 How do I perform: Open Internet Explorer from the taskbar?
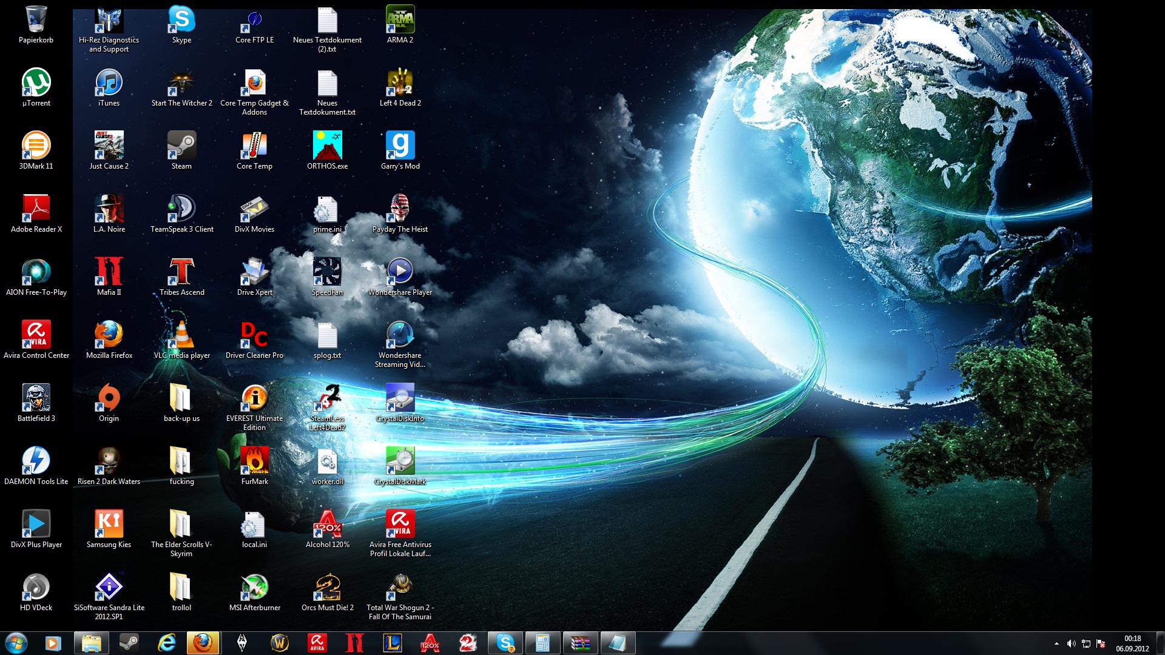pyautogui.click(x=166, y=643)
